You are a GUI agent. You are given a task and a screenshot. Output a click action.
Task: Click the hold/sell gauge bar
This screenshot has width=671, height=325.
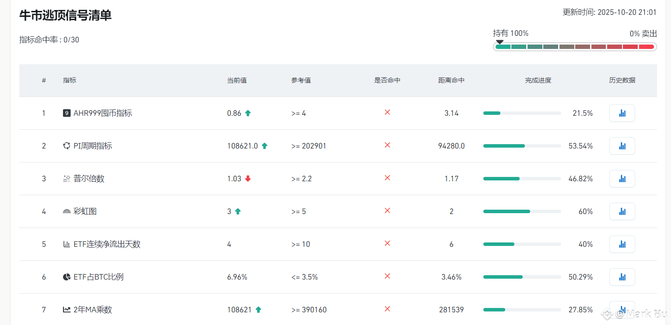[x=575, y=47]
